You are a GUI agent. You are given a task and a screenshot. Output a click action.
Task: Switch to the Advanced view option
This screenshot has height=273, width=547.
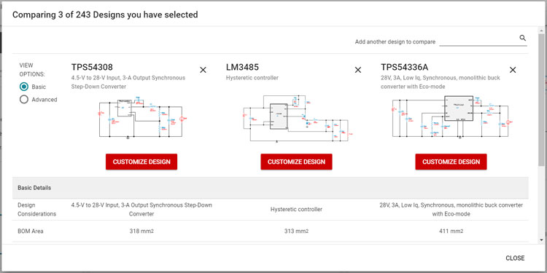pyautogui.click(x=24, y=100)
